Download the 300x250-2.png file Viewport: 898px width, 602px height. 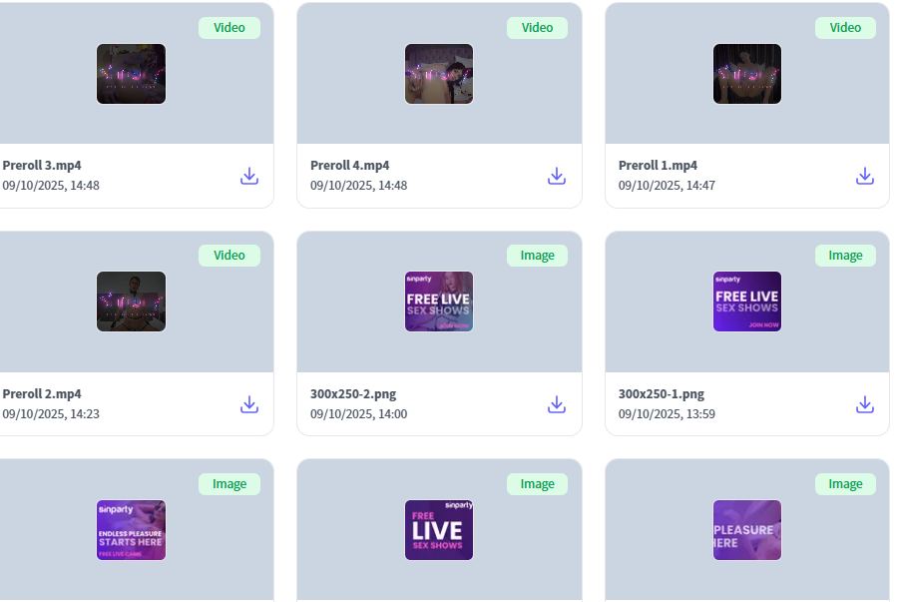pos(557,404)
